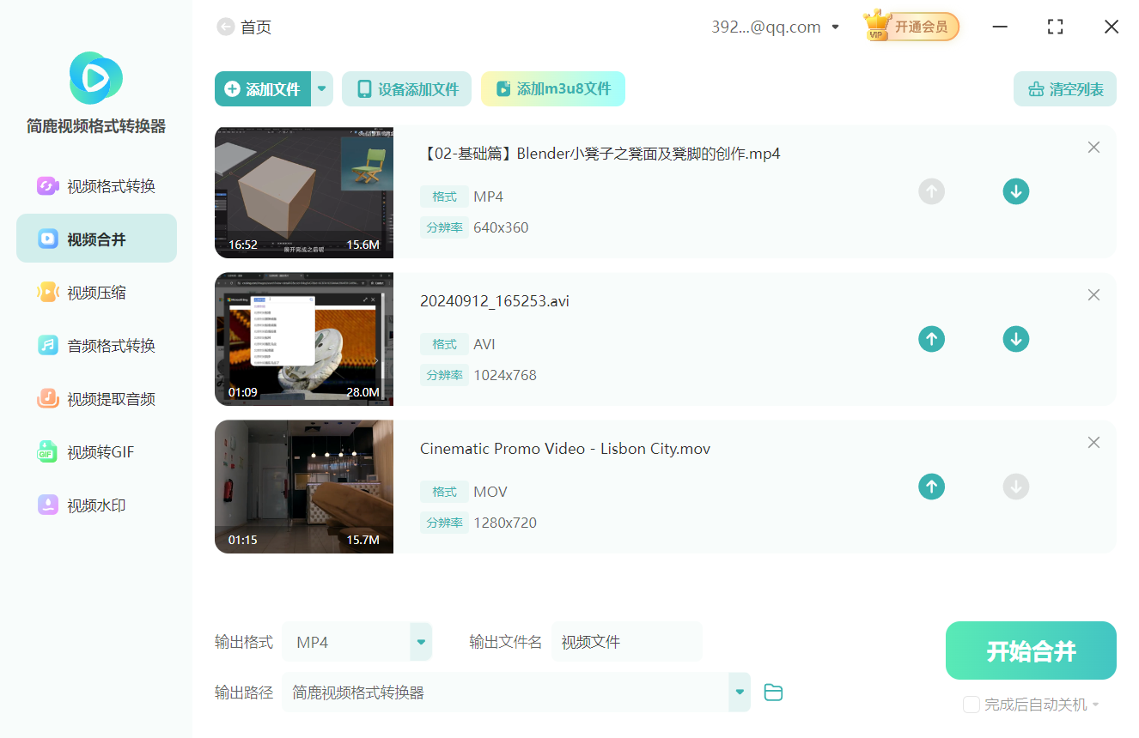The width and height of the screenshot is (1139, 738).
Task: Open the 输出路径 dropdown arrow
Action: click(x=740, y=693)
